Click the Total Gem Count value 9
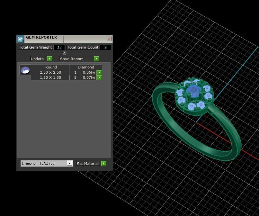 click(x=105, y=48)
